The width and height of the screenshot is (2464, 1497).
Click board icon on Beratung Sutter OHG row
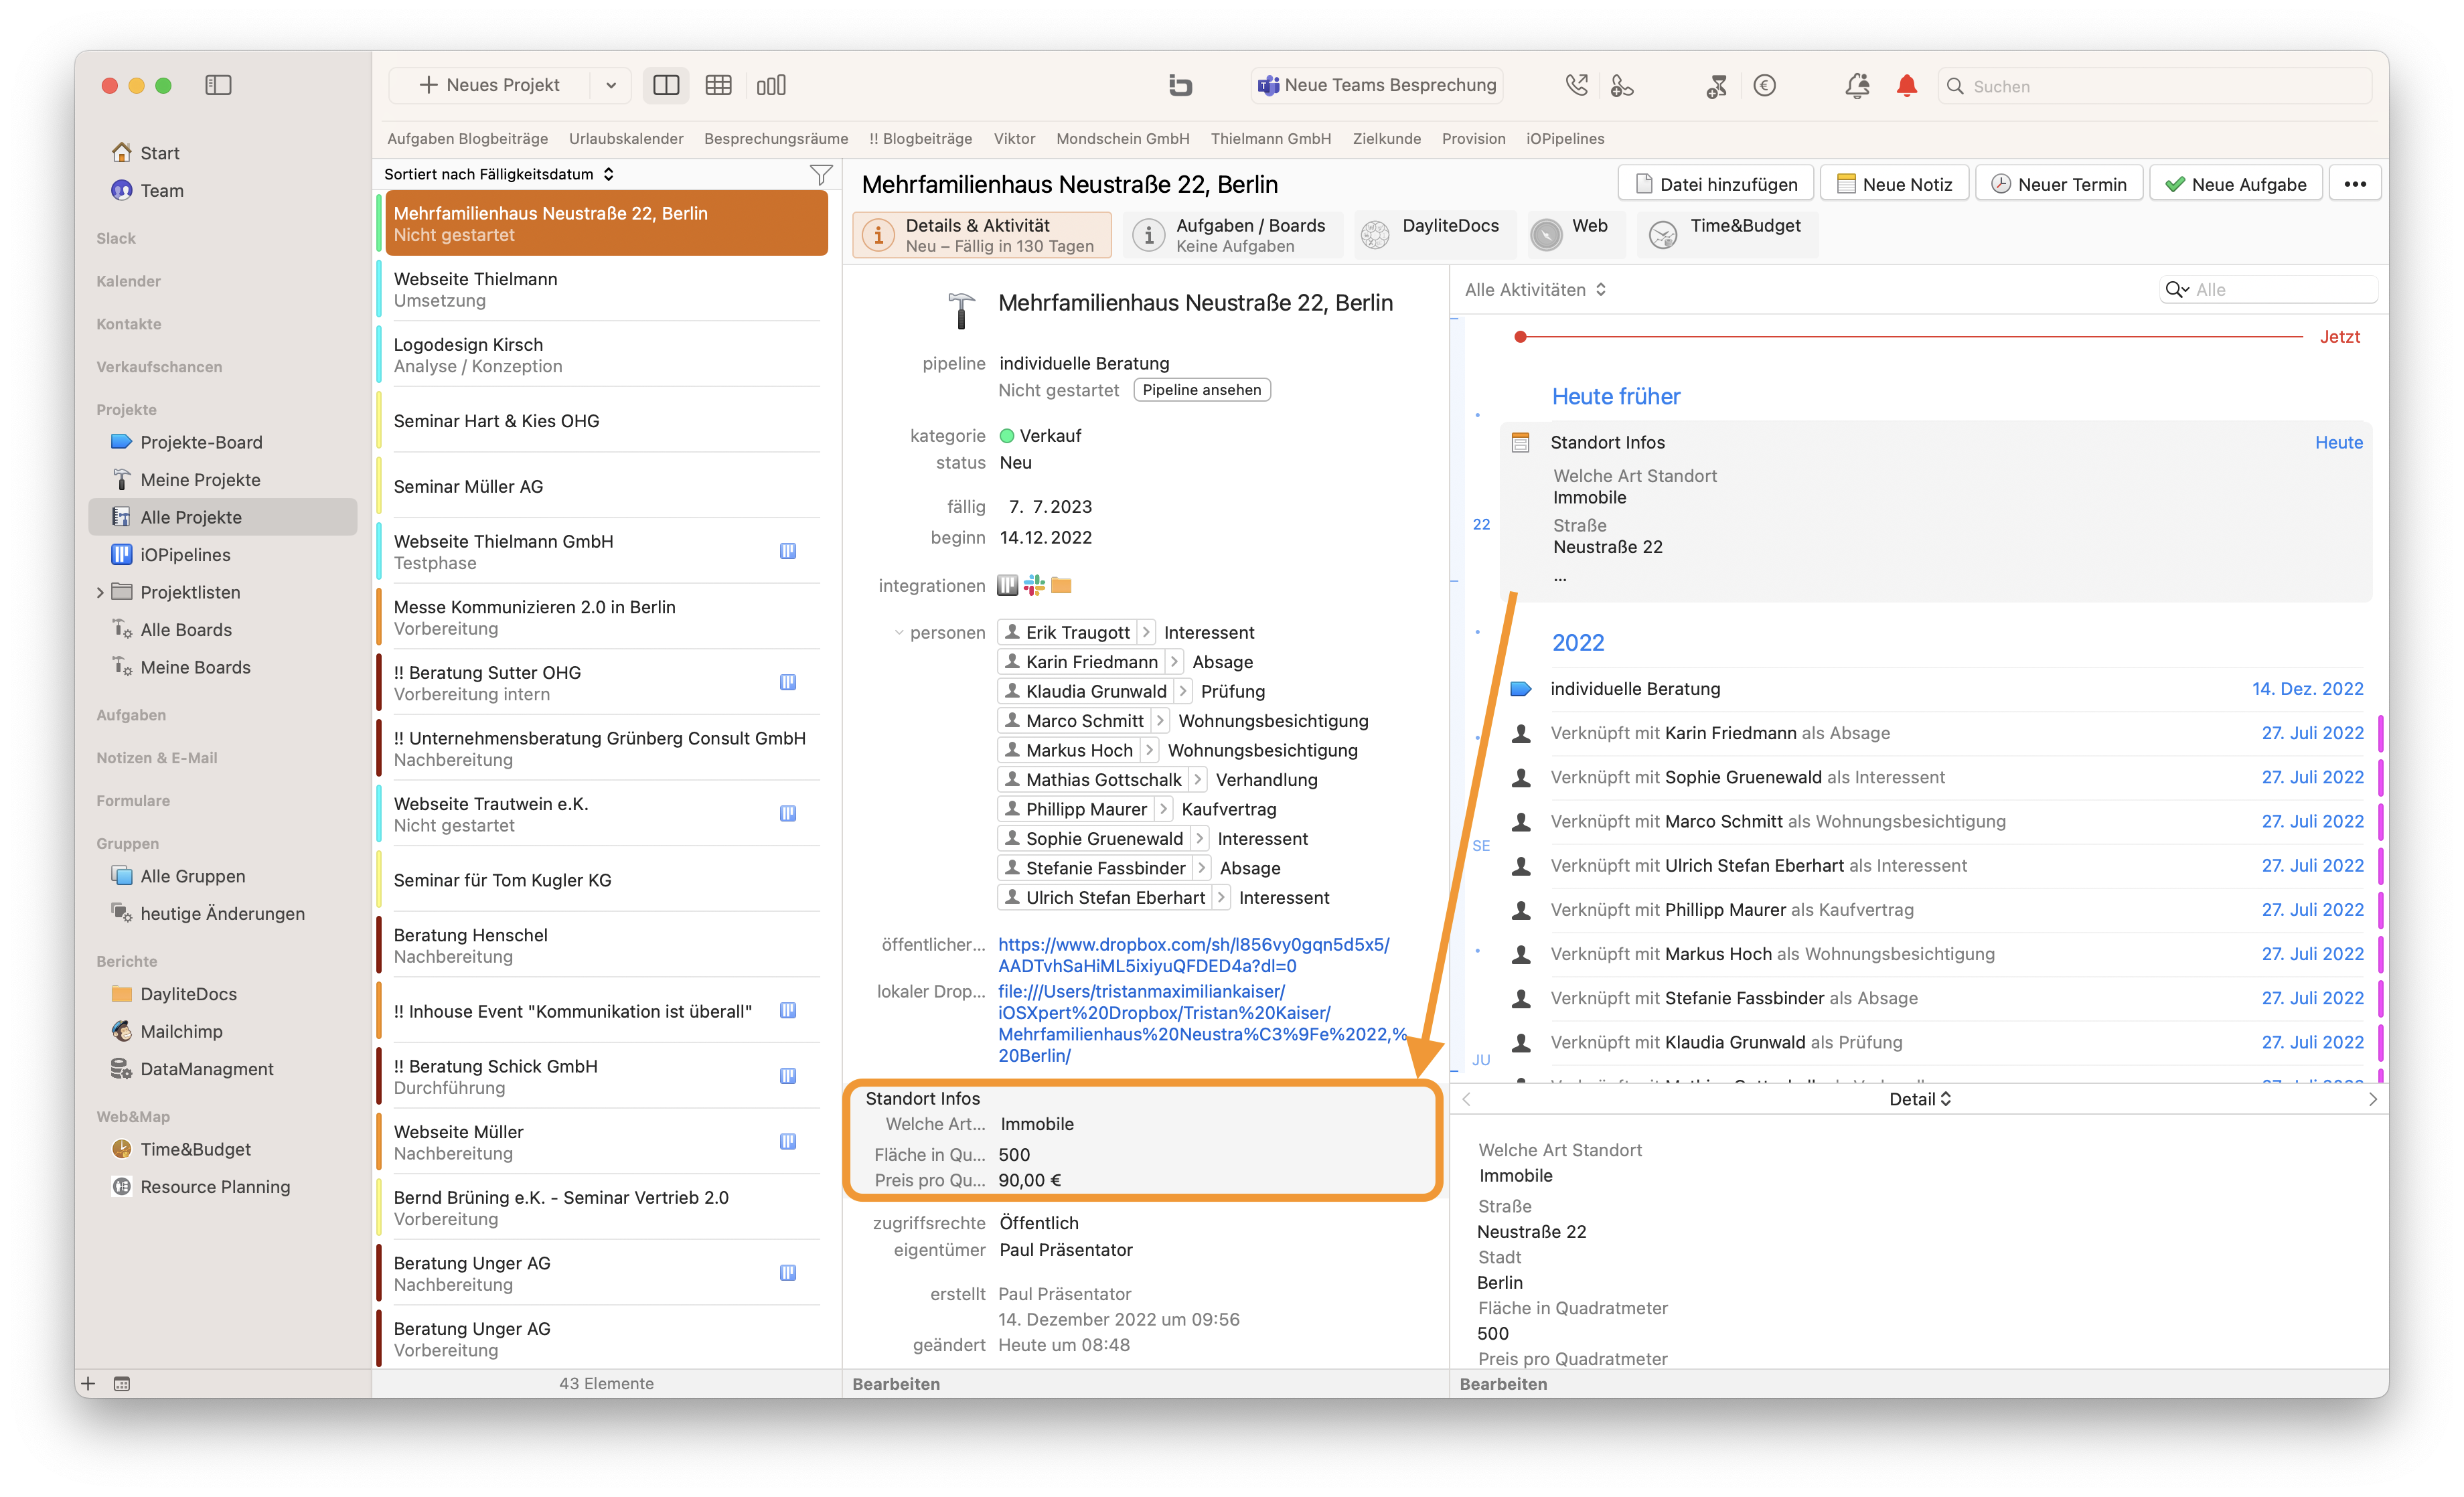(788, 682)
